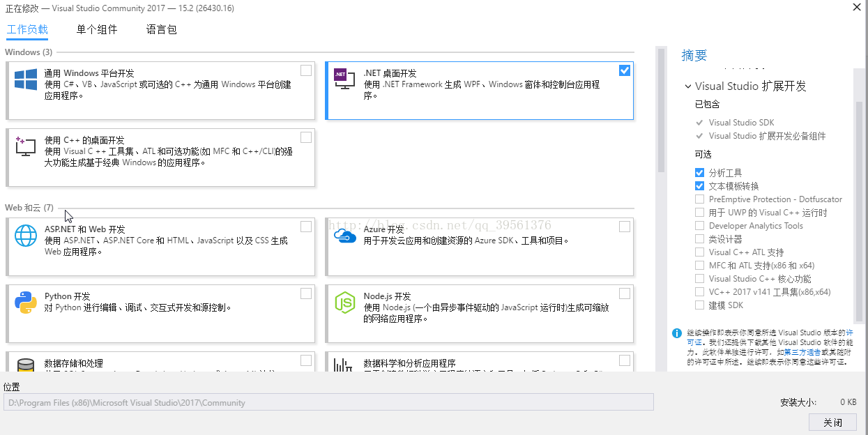Enable the Python development workload checkbox
The image size is (868, 435).
click(306, 293)
